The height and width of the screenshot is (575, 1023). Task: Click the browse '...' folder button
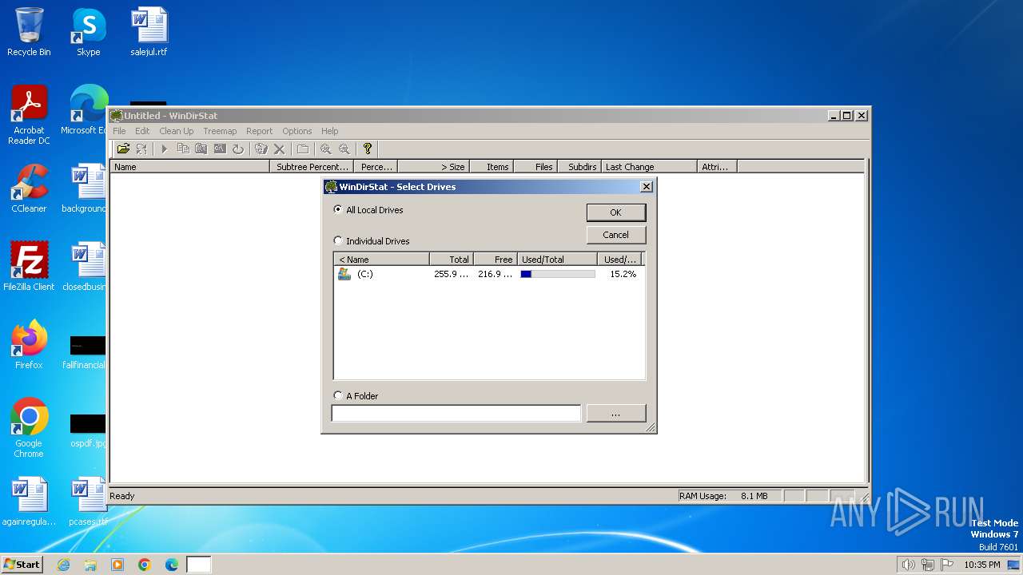(615, 414)
